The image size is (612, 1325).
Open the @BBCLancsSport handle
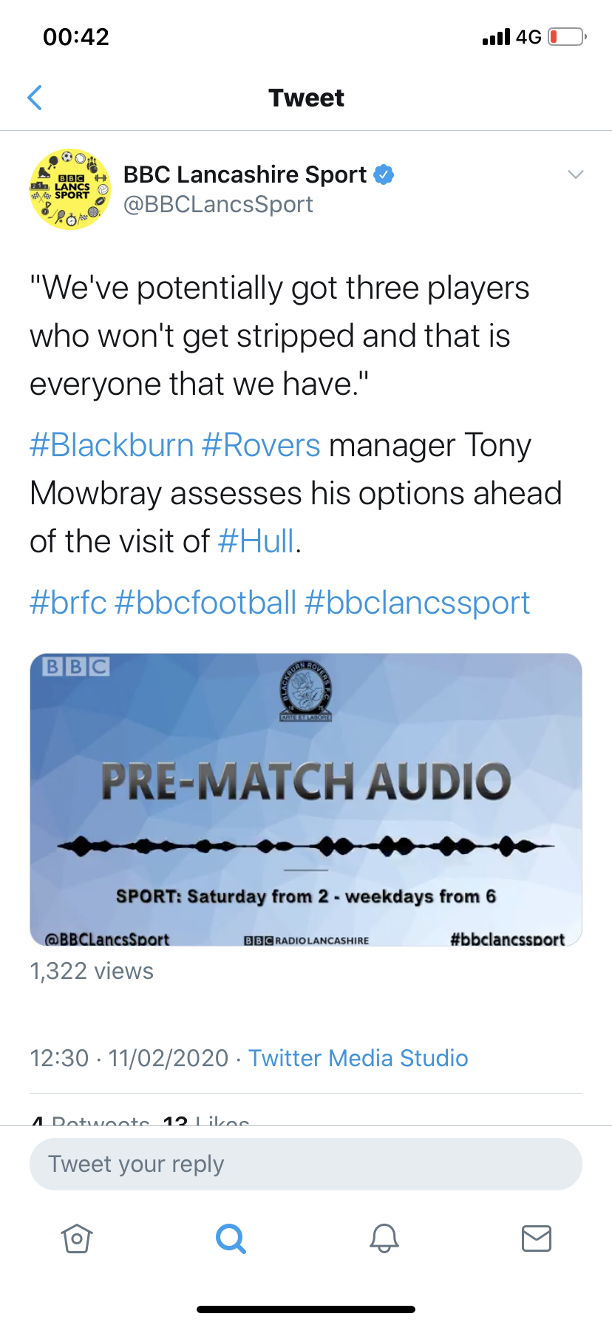(x=218, y=205)
